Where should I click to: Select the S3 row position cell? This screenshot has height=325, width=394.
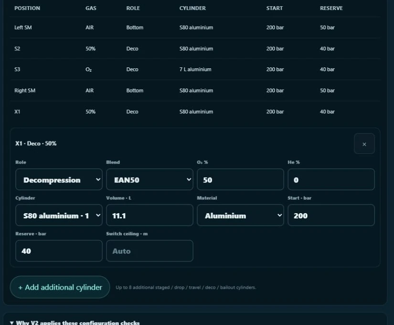(x=17, y=69)
